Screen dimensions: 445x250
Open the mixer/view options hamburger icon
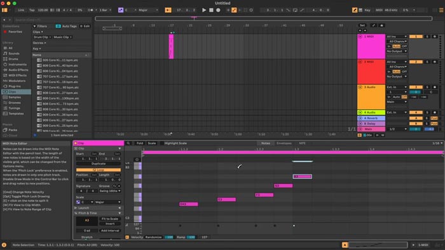(x=441, y=10)
